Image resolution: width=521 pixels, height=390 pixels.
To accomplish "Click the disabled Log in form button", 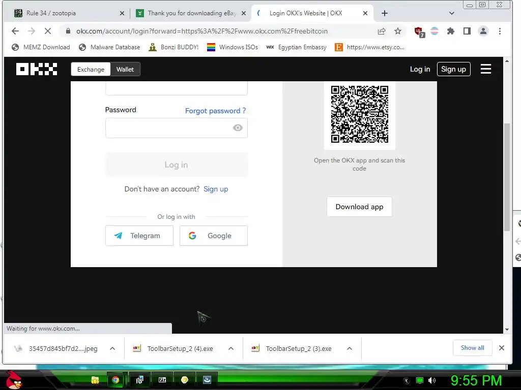I will (177, 165).
